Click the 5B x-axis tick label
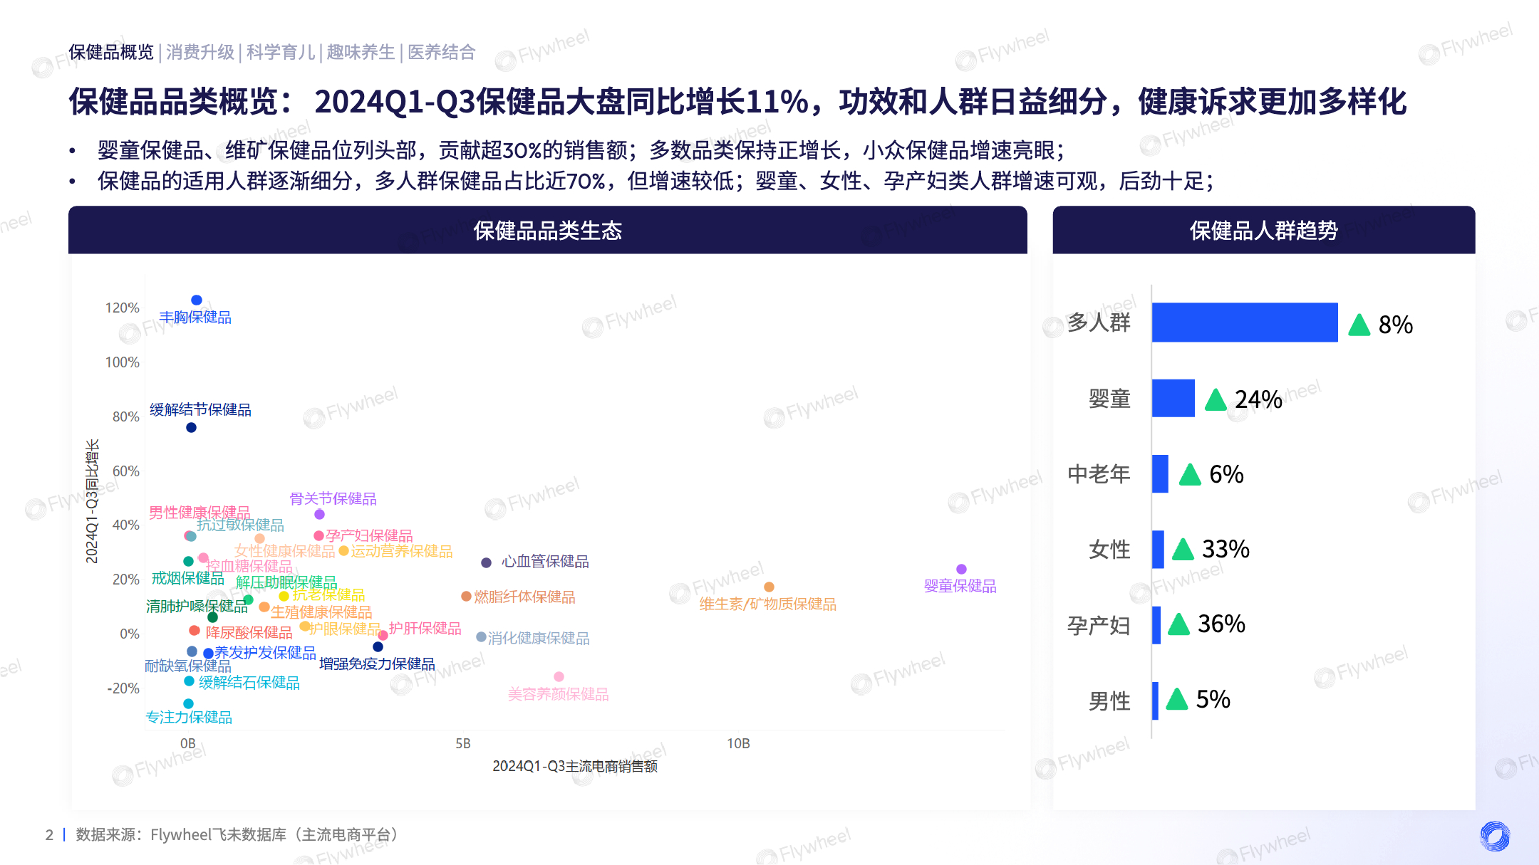 click(463, 743)
